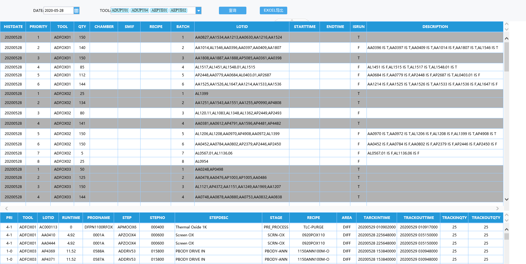Click the TRACKOUTTIME column header
Image resolution: width=526 pixels, height=264 pixels.
pos(419,218)
